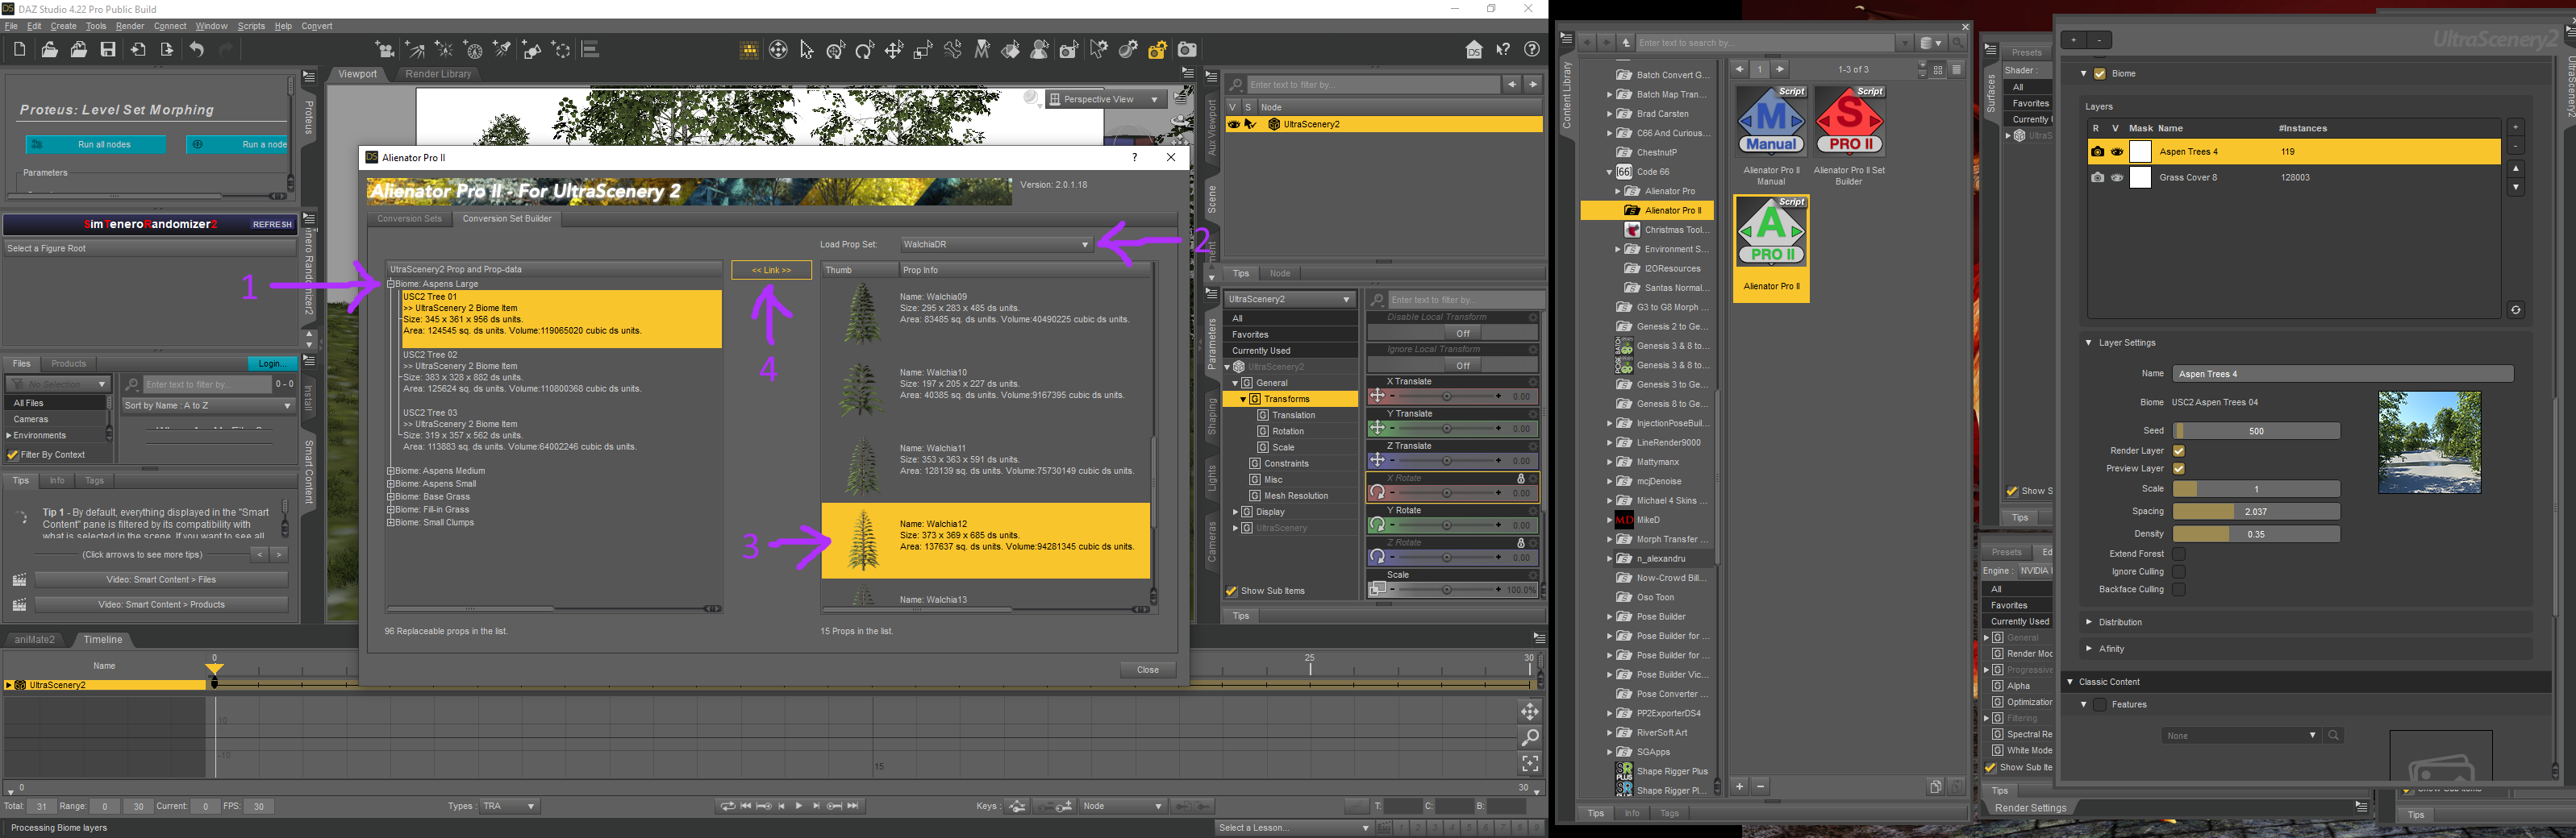Toggle timeline loop playback
Viewport: 2576px width, 838px height.
point(727,806)
